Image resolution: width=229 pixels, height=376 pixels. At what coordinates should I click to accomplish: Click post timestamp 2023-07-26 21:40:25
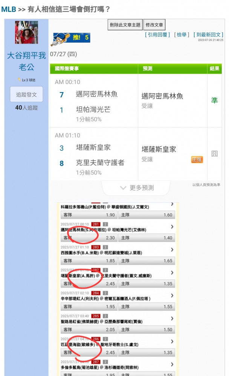[211, 40]
